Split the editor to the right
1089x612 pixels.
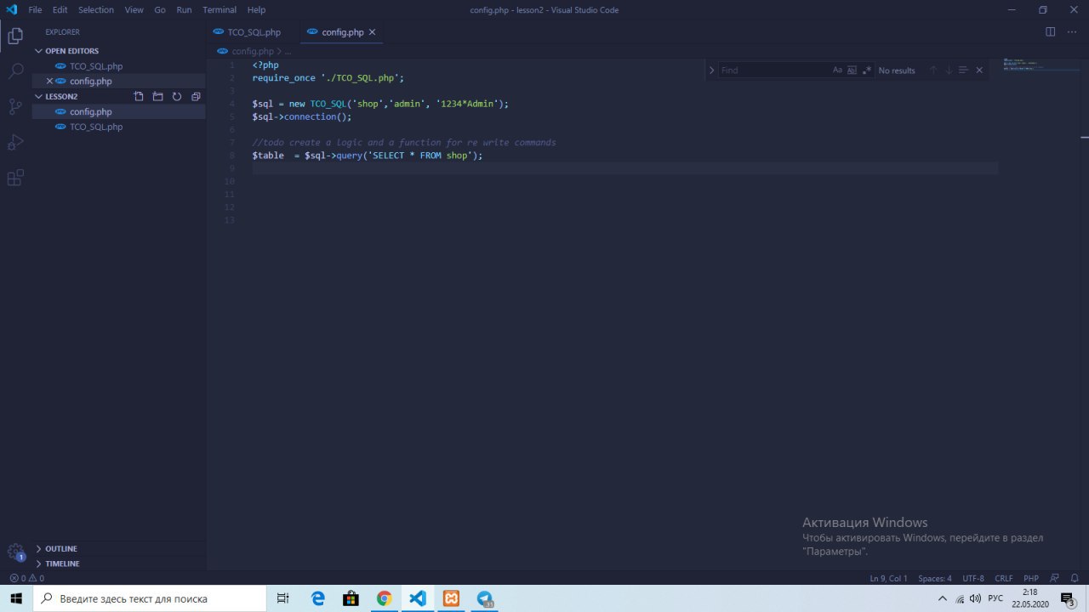pyautogui.click(x=1050, y=32)
